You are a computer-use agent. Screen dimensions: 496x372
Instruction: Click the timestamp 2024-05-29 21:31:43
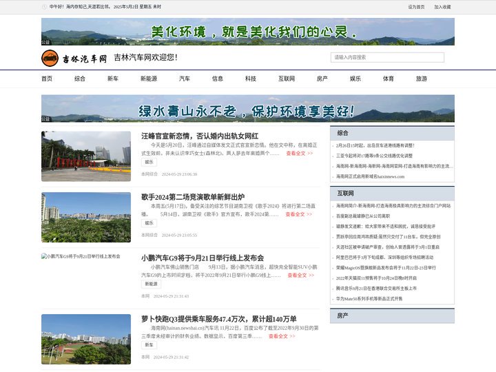(x=171, y=296)
